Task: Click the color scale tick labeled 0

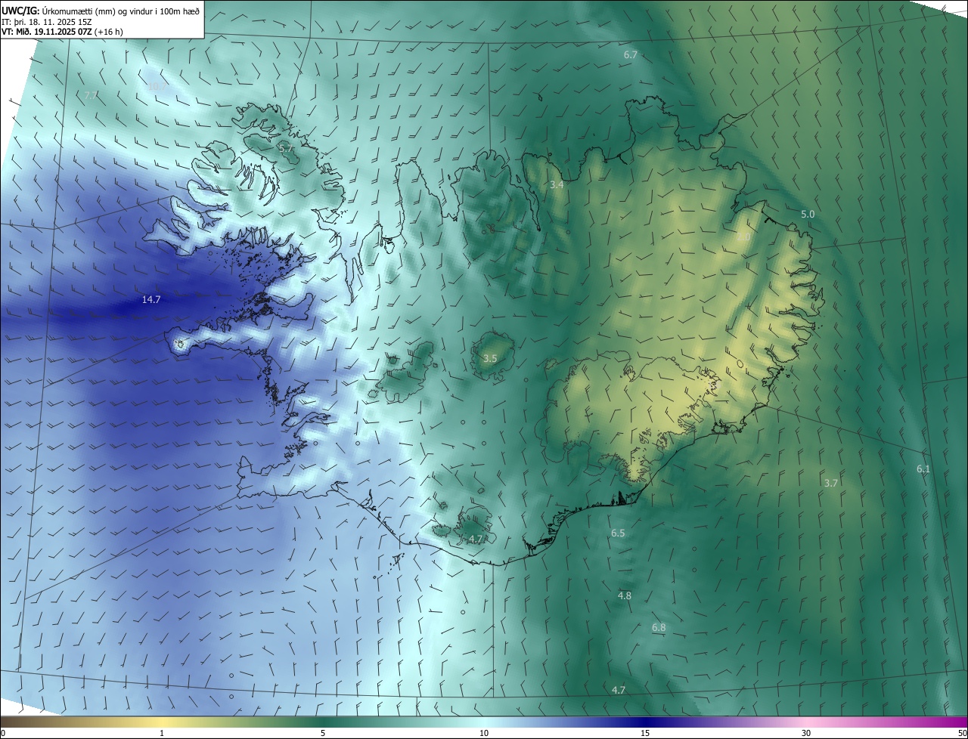Action: [3, 733]
